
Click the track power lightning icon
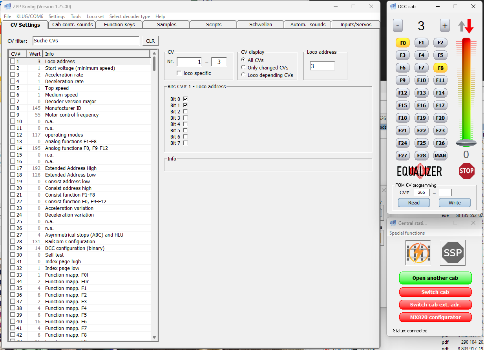(418, 253)
